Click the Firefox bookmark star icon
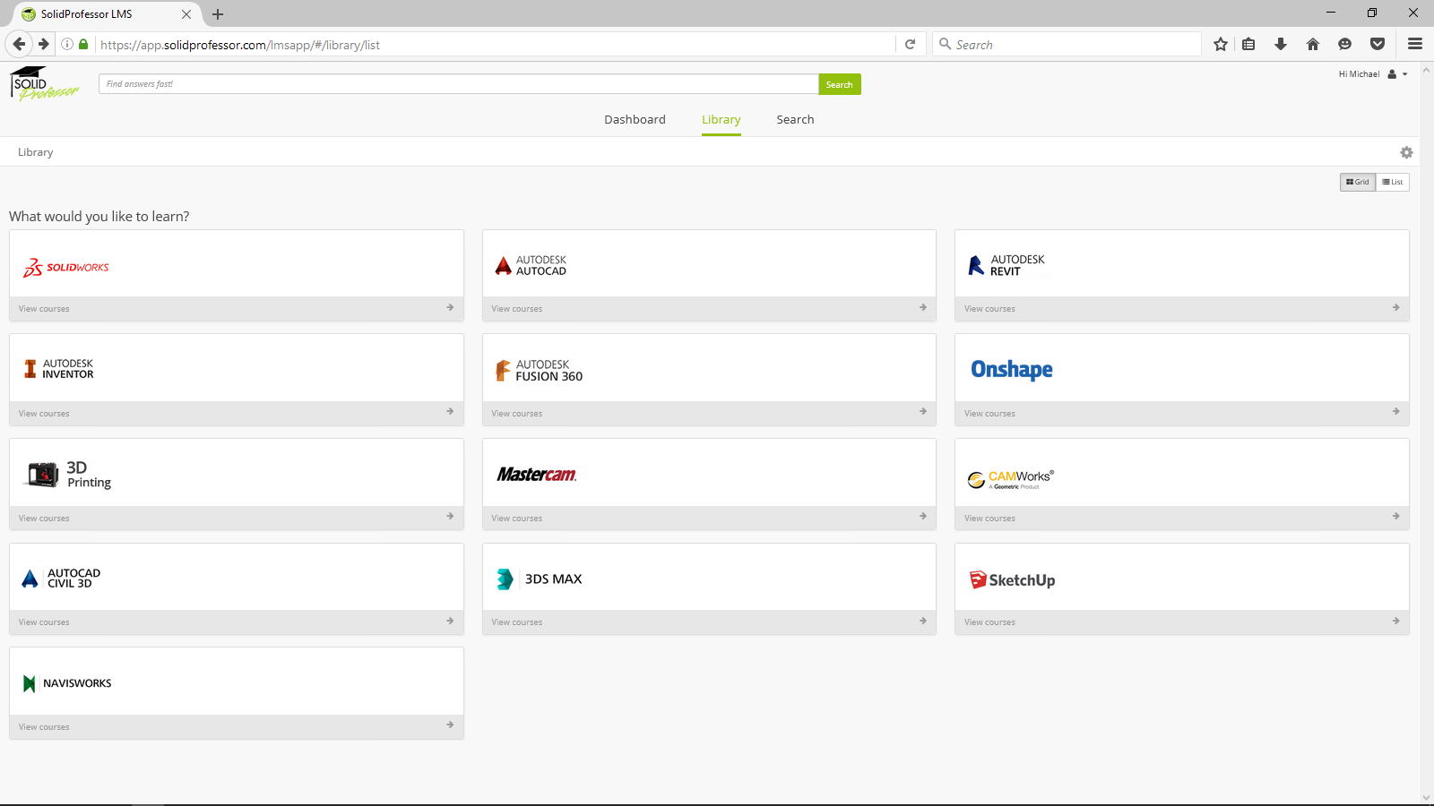 (x=1220, y=44)
